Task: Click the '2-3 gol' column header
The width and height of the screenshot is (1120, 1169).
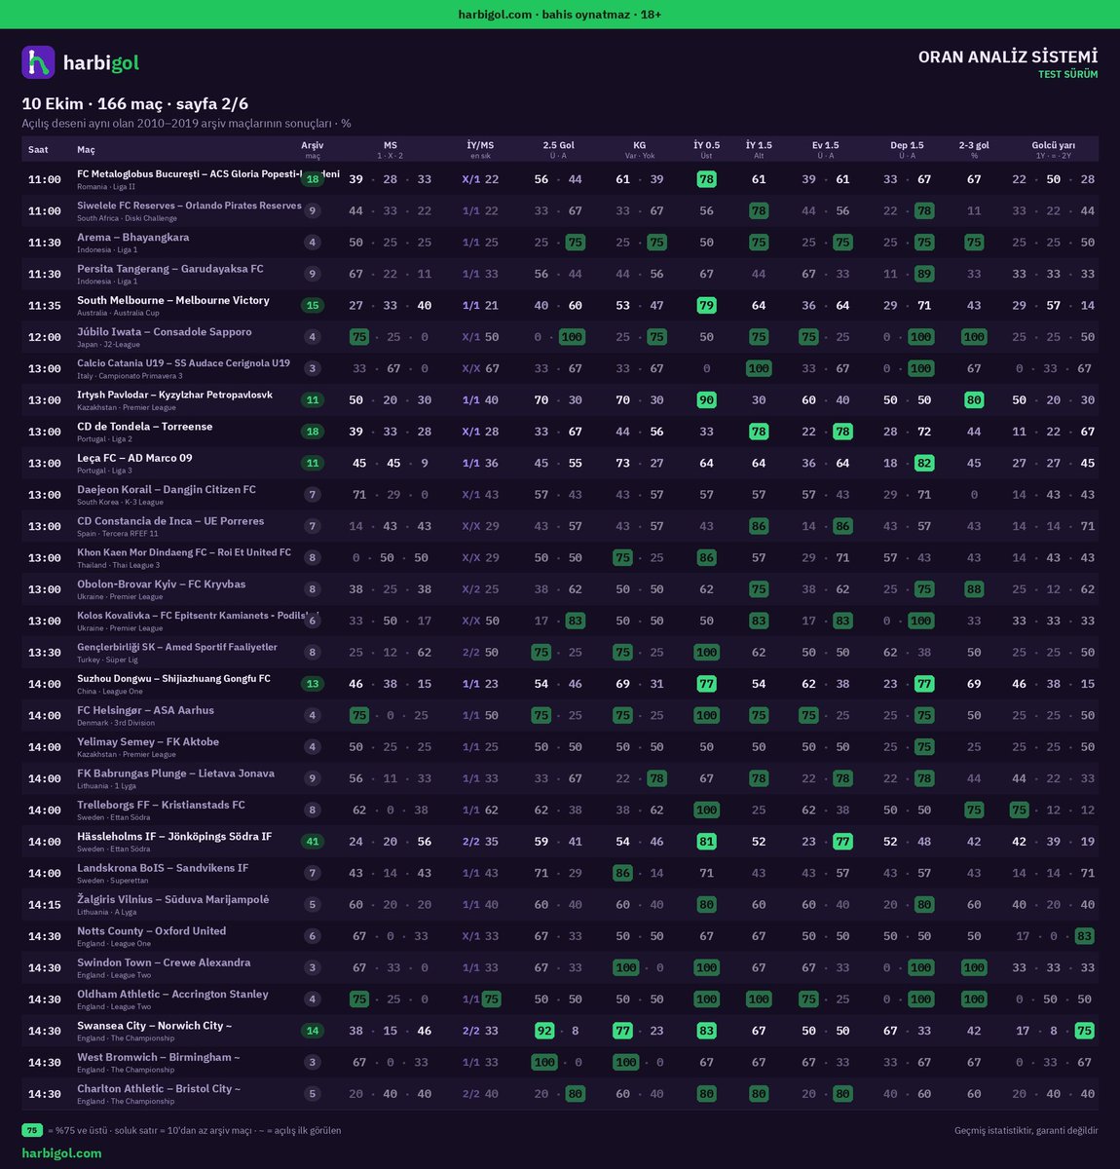Action: tap(974, 145)
